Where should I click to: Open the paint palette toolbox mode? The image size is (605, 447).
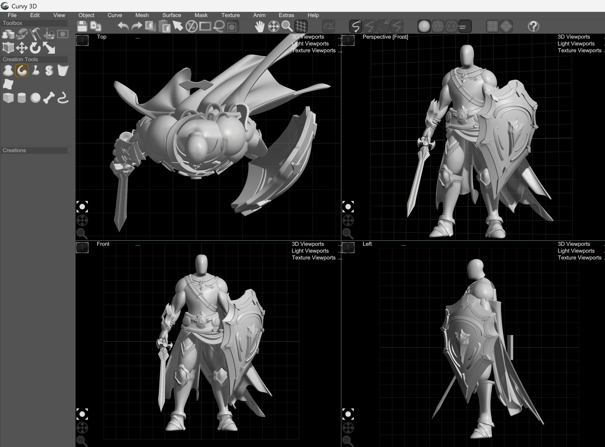coord(49,34)
